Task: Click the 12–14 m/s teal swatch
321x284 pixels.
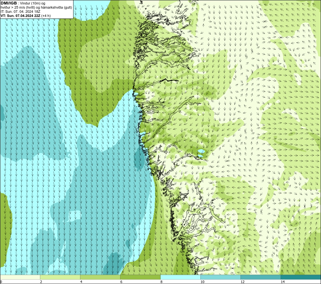Action: (x=261, y=277)
